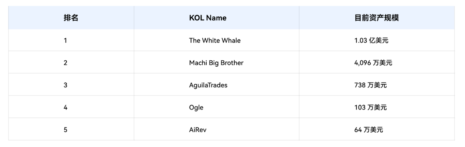
Task: Click the 目前资产规模 column header
Action: click(377, 18)
